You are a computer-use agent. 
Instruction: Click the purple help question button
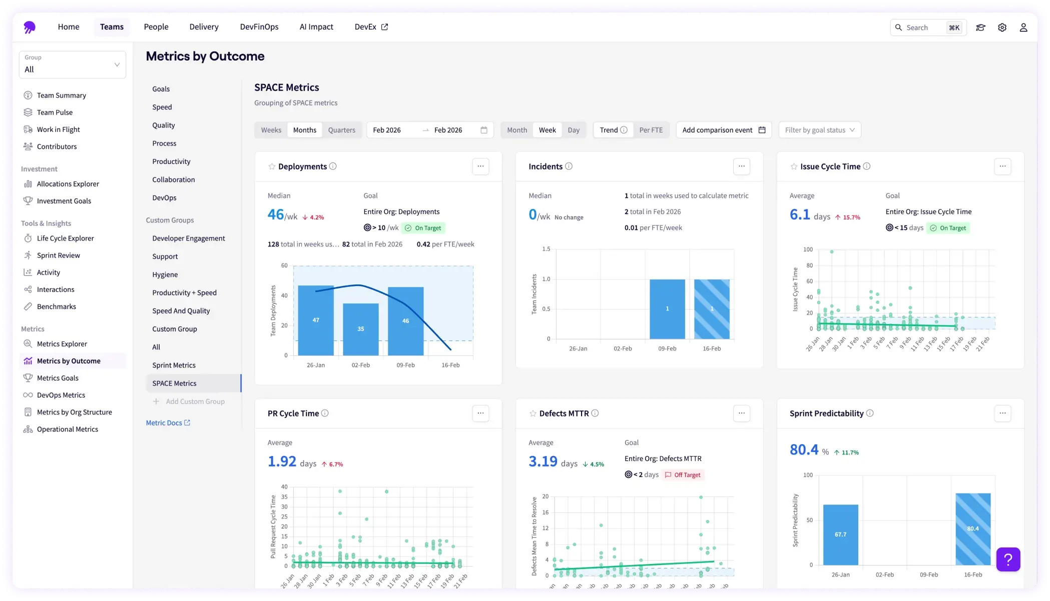[x=1008, y=559]
